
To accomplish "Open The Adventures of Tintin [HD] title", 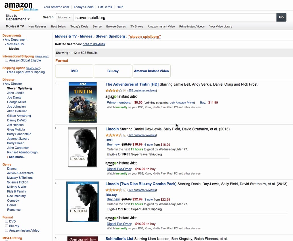I will 132,84.
